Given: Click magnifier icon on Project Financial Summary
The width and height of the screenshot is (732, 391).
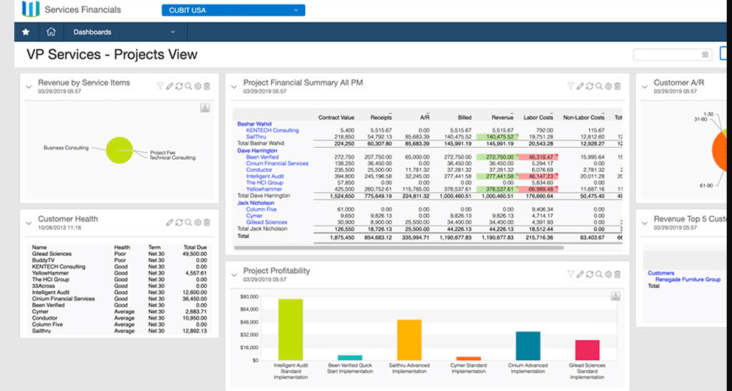Looking at the screenshot, I should click(x=598, y=86).
